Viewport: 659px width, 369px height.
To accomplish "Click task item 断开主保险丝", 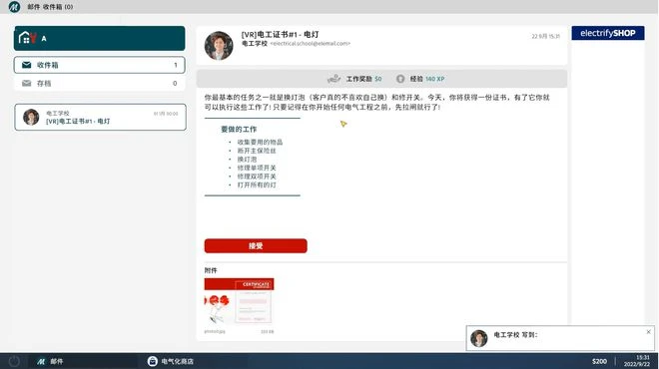I will [257, 151].
